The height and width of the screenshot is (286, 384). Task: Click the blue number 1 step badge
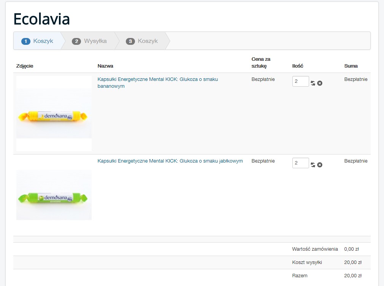pyautogui.click(x=26, y=41)
